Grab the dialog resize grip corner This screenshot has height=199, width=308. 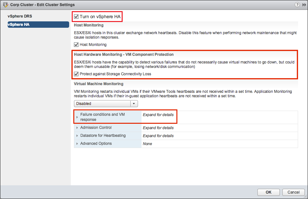[305, 196]
